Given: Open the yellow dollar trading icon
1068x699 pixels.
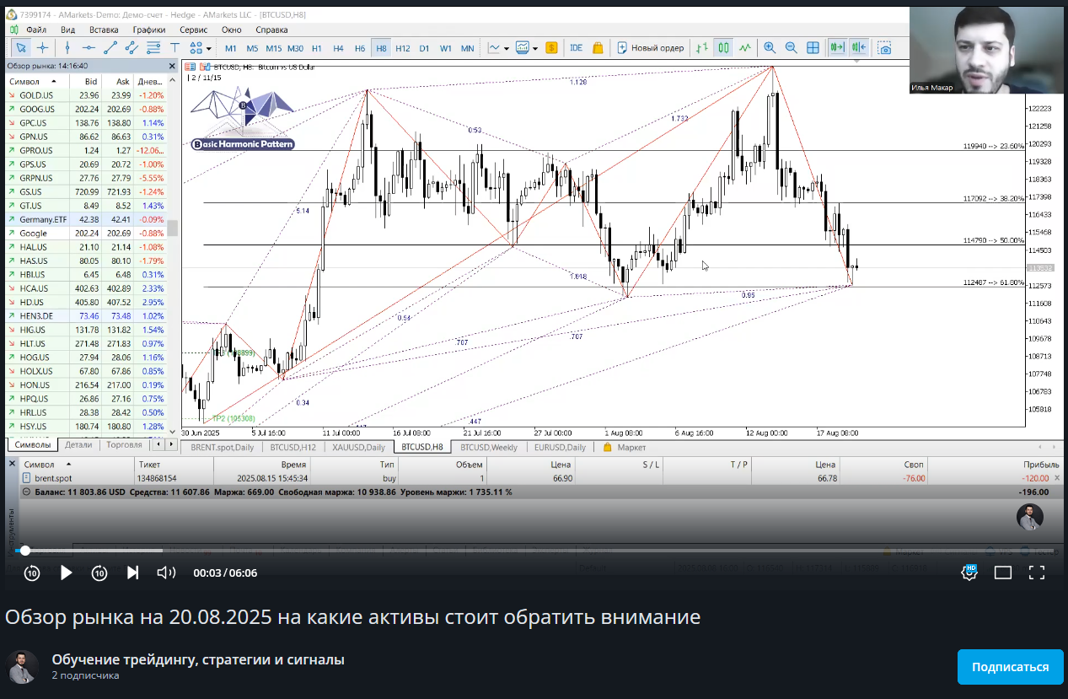Looking at the screenshot, I should (551, 48).
